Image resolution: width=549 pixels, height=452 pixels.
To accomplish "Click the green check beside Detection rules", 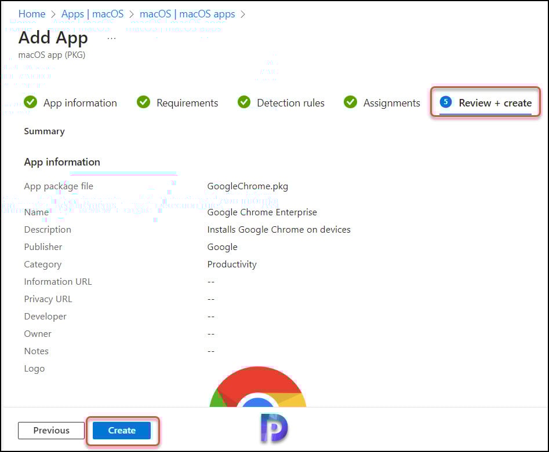I will (x=244, y=102).
